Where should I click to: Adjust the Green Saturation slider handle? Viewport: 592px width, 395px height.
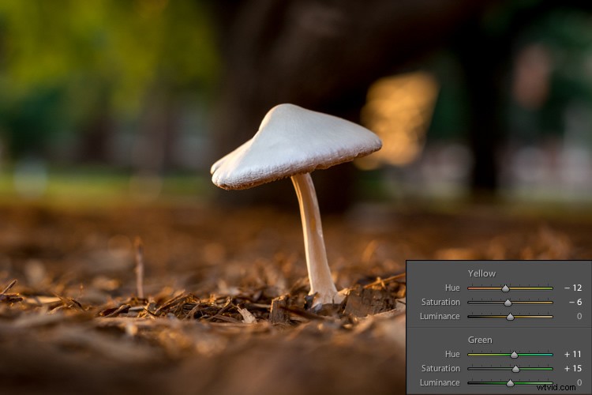click(515, 369)
